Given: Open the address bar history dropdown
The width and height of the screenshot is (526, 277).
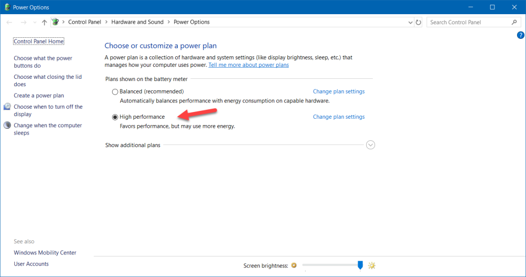Looking at the screenshot, I should (410, 23).
